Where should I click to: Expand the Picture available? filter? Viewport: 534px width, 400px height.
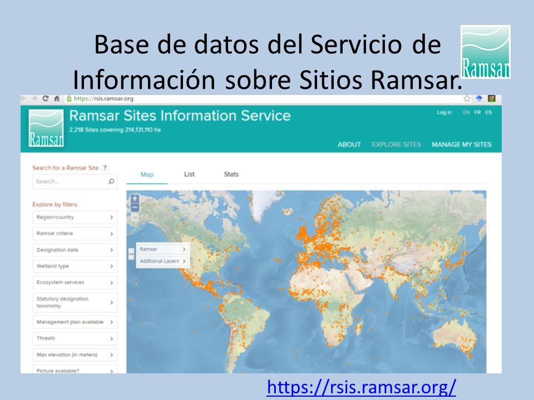coord(75,369)
